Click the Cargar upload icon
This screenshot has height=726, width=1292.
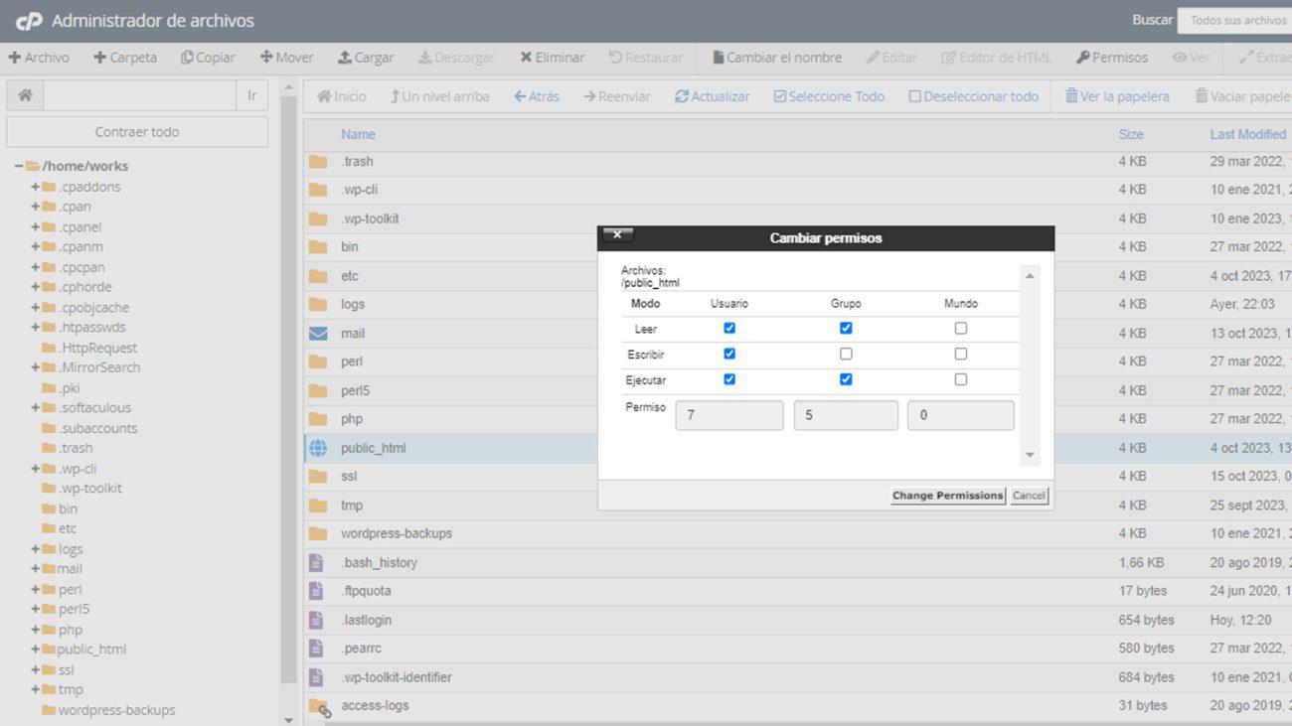[345, 58]
